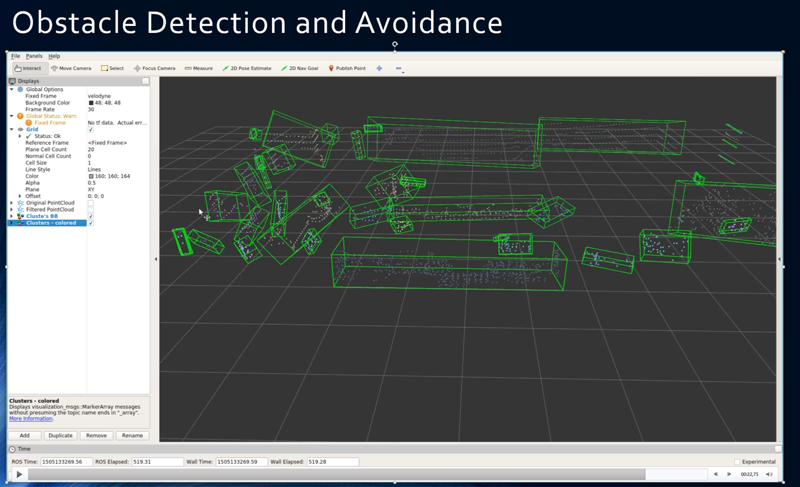The image size is (800, 487).
Task: Select the 2D Pose Estimate tool
Action: click(246, 68)
